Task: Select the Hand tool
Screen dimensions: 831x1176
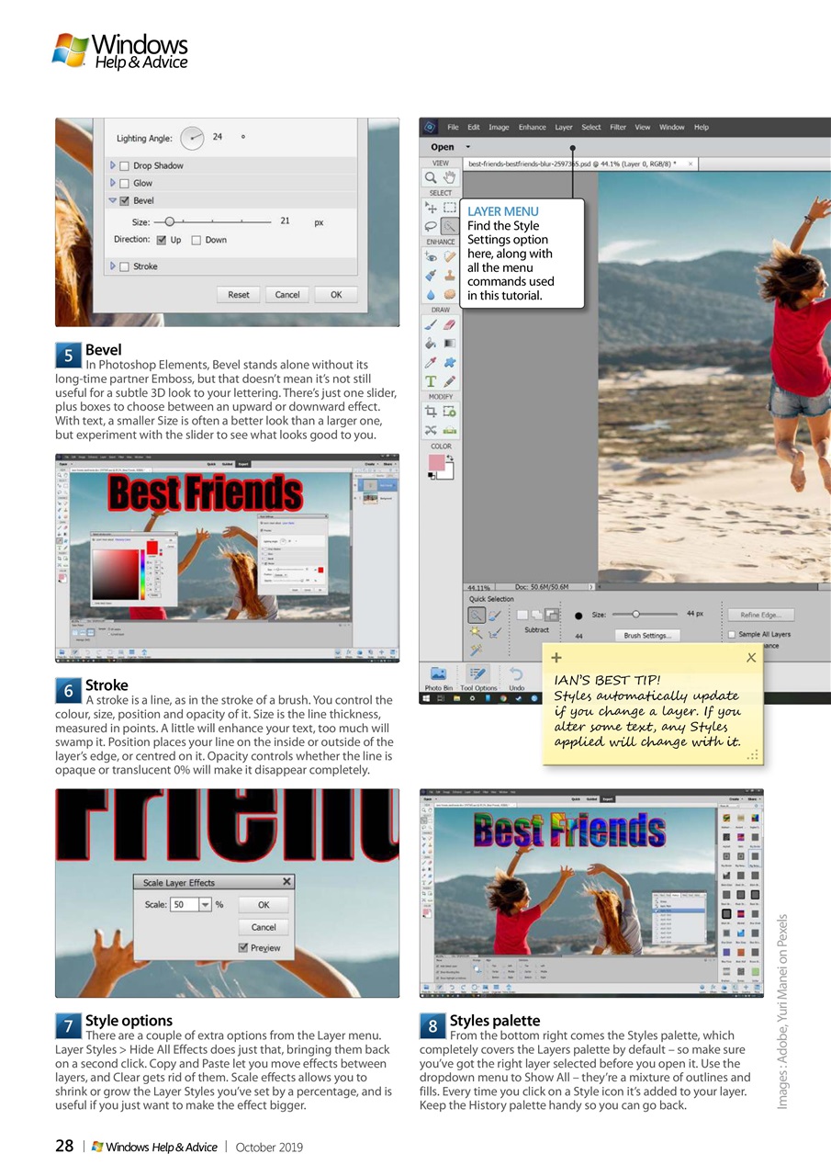Action: click(x=447, y=176)
